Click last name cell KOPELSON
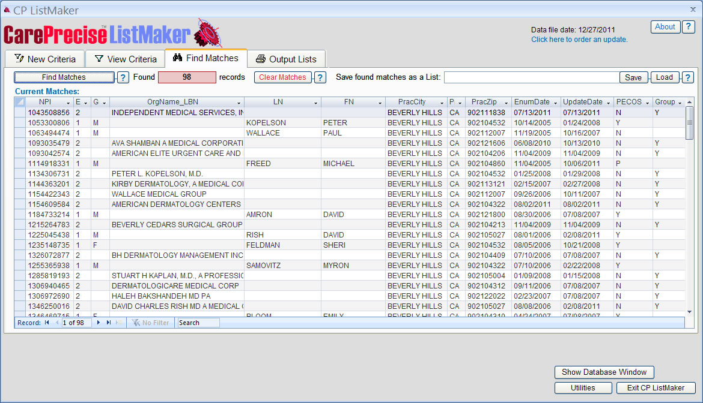The image size is (703, 403). pyautogui.click(x=282, y=122)
